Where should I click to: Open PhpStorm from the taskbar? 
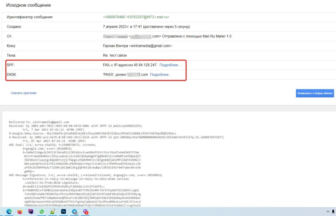point(31,212)
